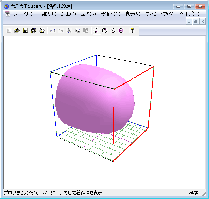Expand the 加工(P) menu

pos(68,14)
